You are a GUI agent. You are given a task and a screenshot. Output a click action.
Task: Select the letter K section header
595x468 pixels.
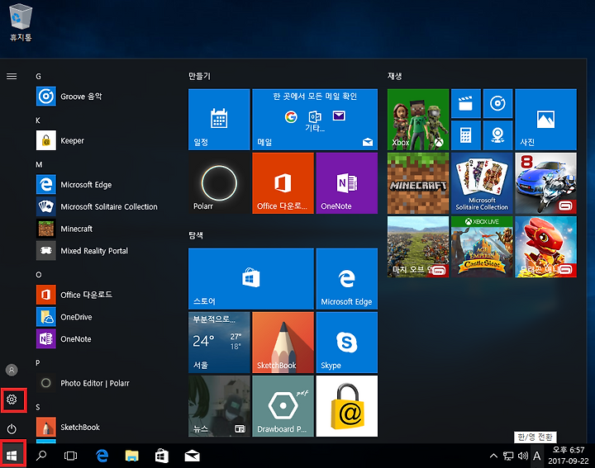pos(38,121)
